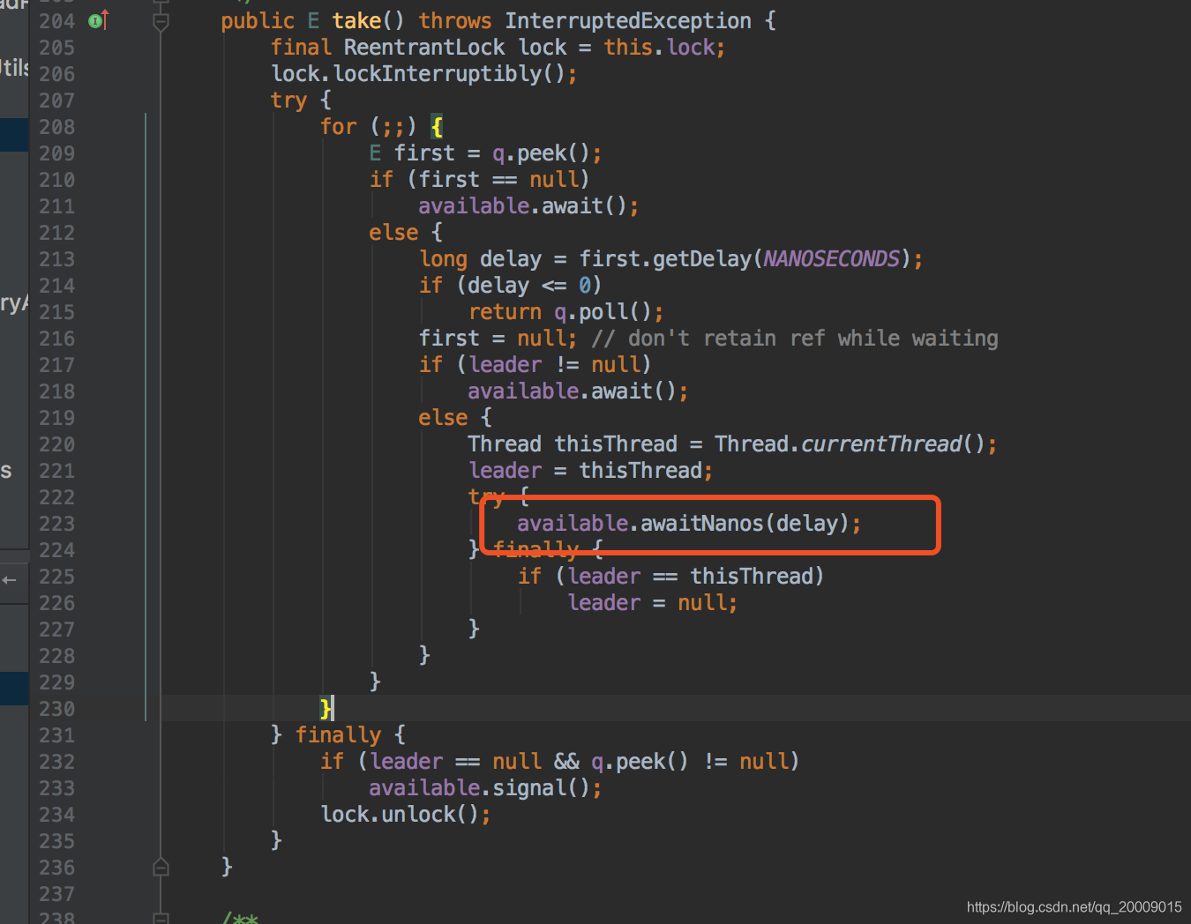Click lock.unlock() on line 234

[400, 814]
